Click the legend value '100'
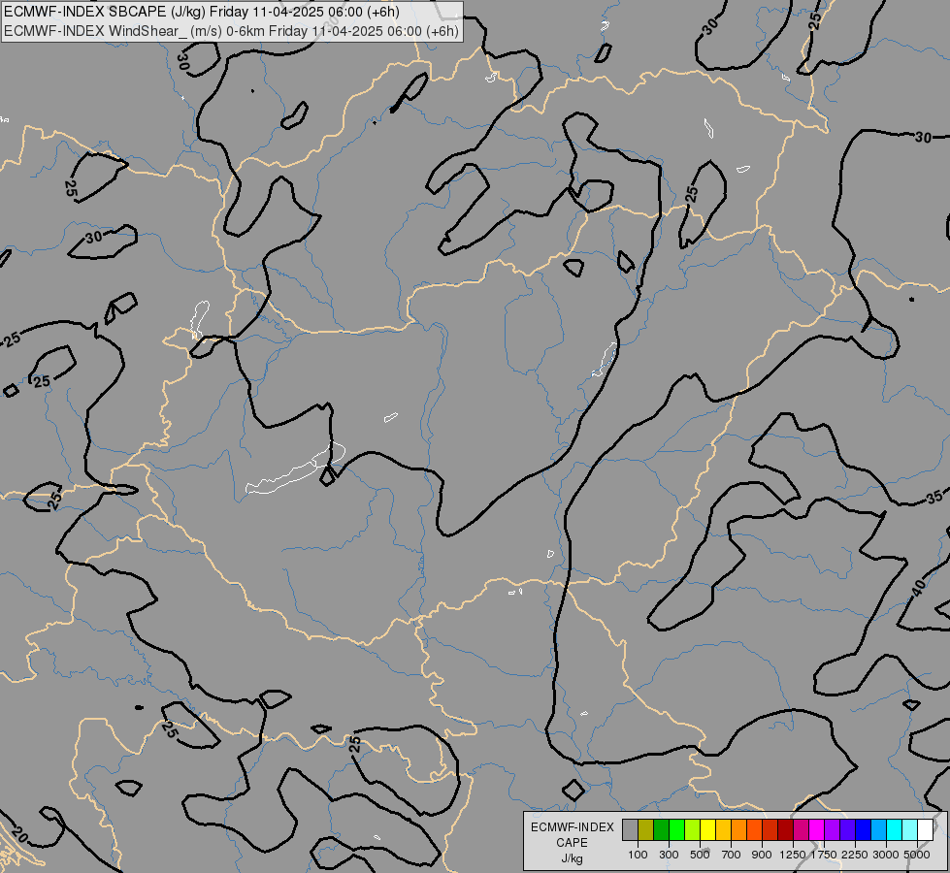 pyautogui.click(x=638, y=855)
